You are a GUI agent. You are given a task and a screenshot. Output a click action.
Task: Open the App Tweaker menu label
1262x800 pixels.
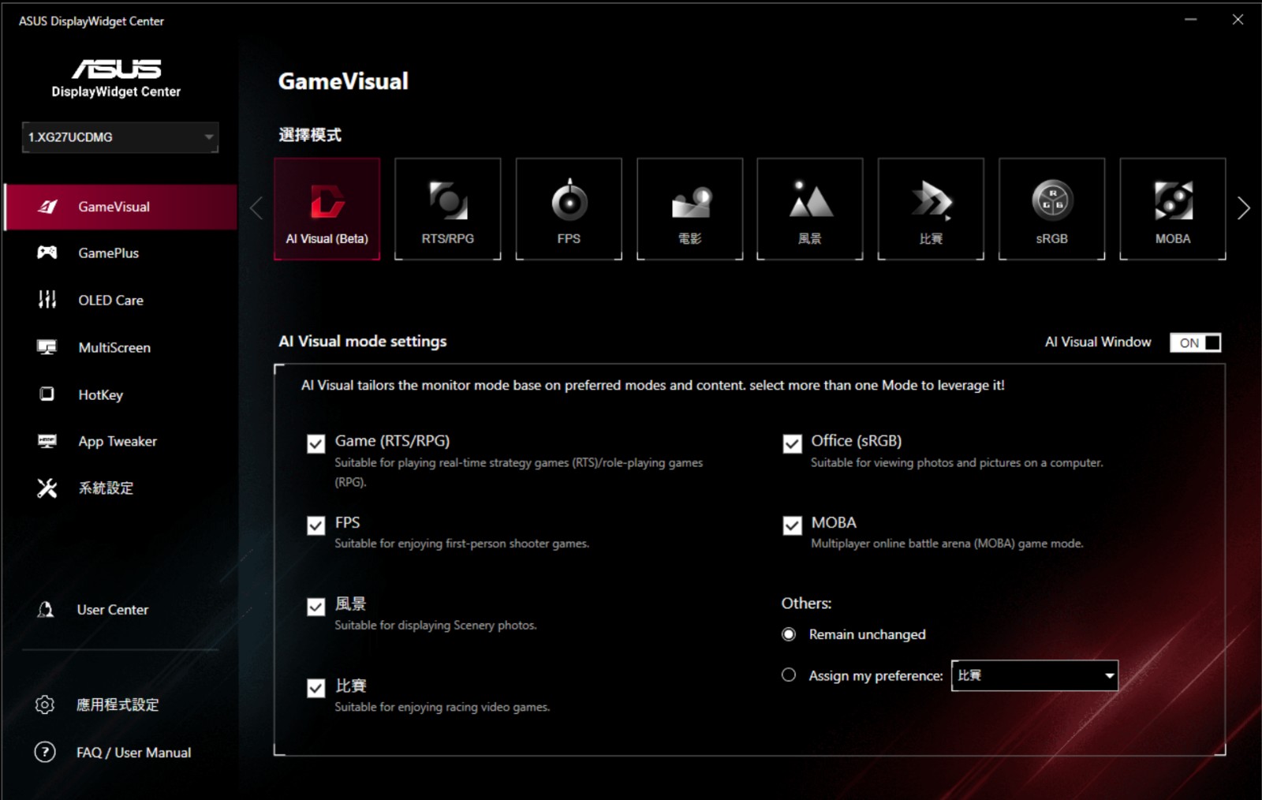pos(118,442)
